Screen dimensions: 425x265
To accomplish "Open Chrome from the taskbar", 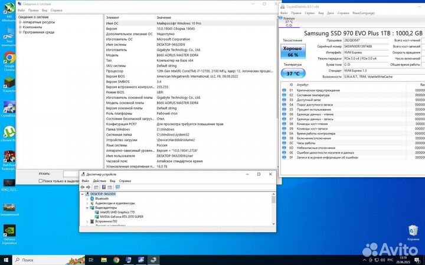I will pos(116,260).
